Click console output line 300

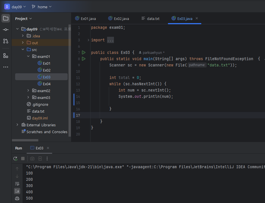pos(29,186)
